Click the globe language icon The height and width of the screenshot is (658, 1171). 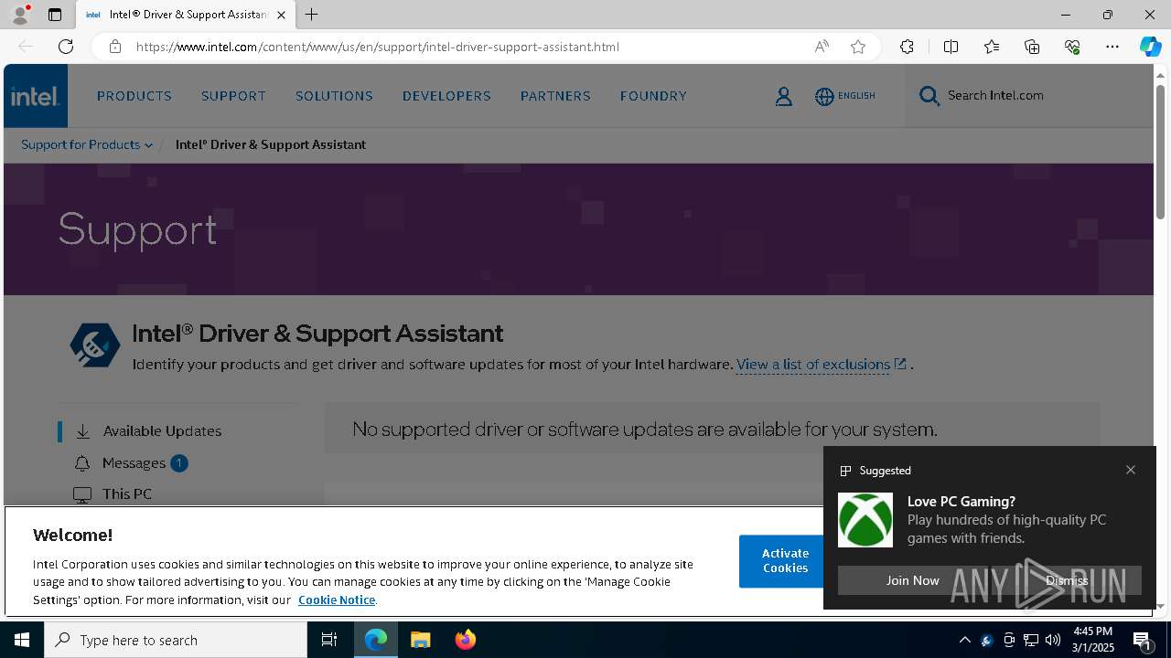point(824,96)
